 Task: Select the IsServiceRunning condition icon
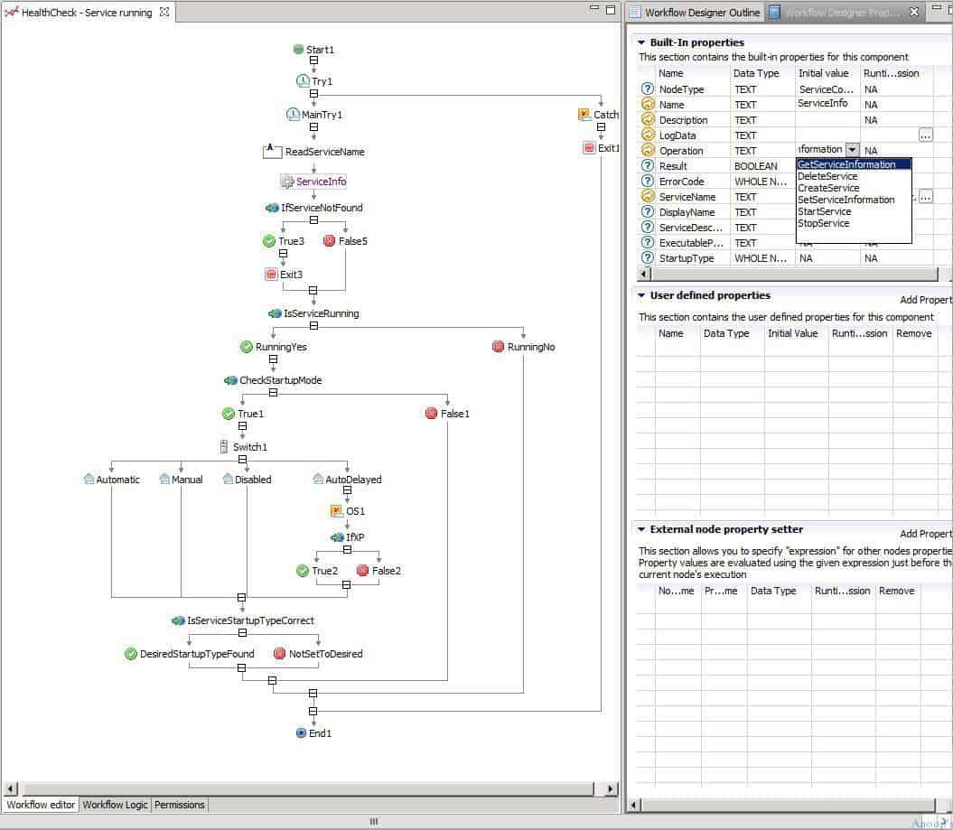pyautogui.click(x=275, y=313)
